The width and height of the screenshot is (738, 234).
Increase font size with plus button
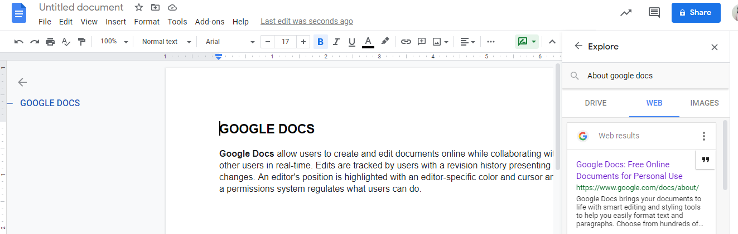303,42
